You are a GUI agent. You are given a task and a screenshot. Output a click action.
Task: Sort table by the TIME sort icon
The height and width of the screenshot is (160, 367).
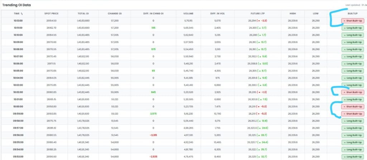click(x=22, y=13)
